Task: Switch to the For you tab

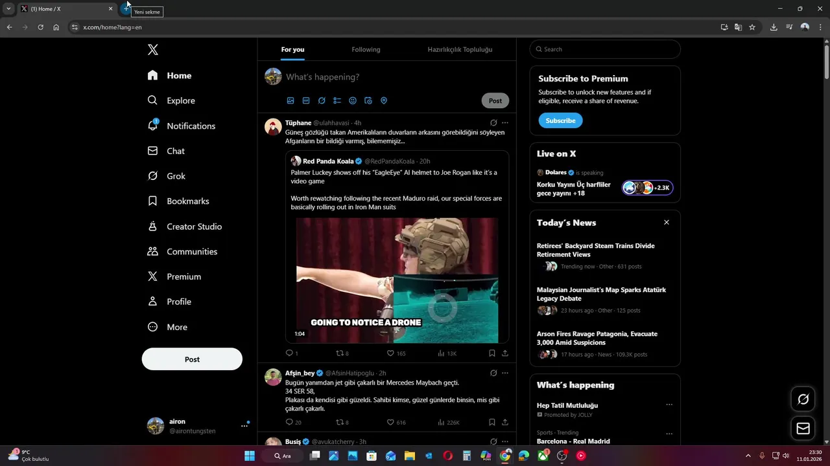Action: click(292, 50)
